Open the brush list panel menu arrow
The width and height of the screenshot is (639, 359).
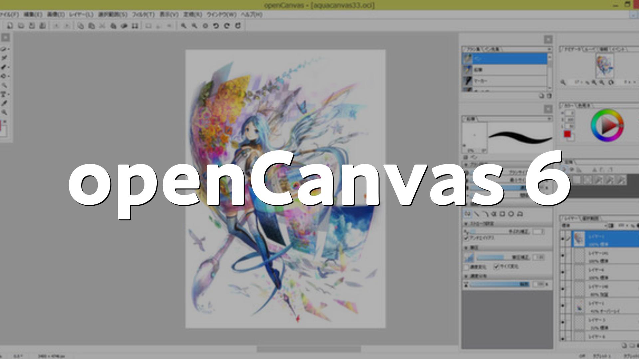pos(549,49)
